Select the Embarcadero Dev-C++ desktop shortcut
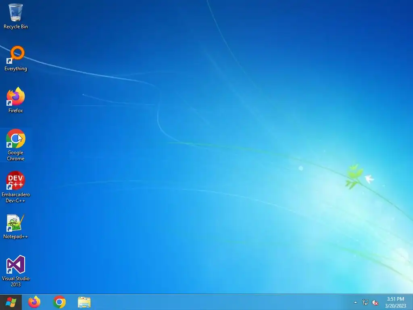The width and height of the screenshot is (413, 310). coord(16,187)
